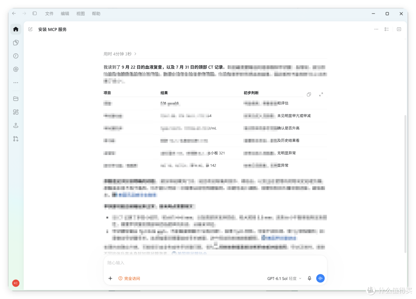Click the 结果 column header
This screenshot has width=416, height=299.
[x=164, y=93]
